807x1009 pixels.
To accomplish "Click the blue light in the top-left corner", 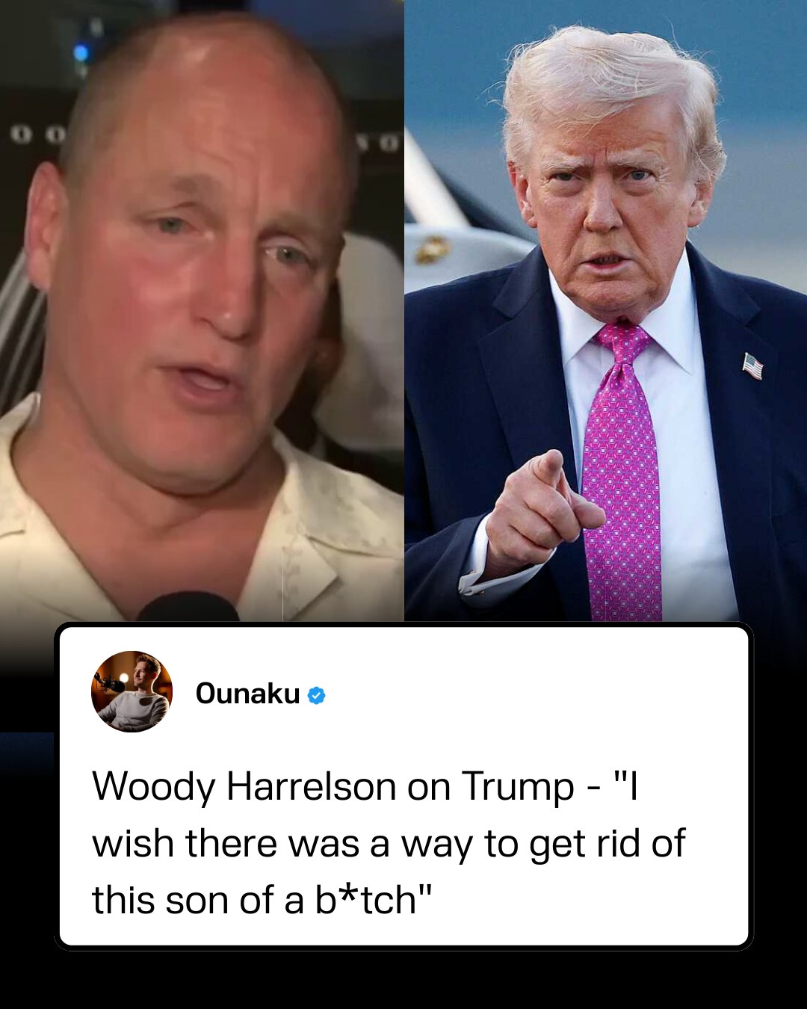I will 81,53.
